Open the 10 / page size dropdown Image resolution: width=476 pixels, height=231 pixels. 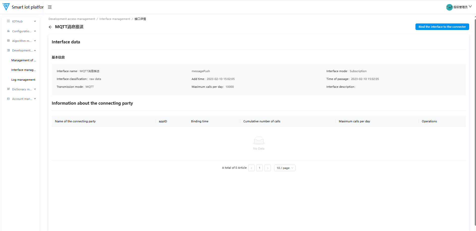click(285, 168)
